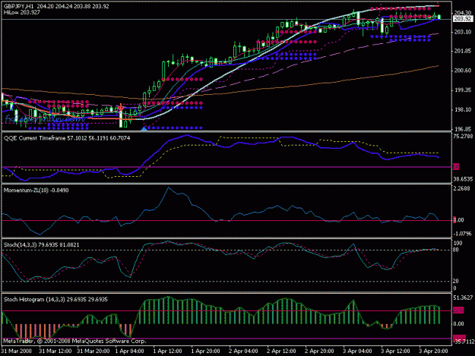Click the 3 Apr 12:00 time label
The image size is (475, 356).
click(x=395, y=351)
